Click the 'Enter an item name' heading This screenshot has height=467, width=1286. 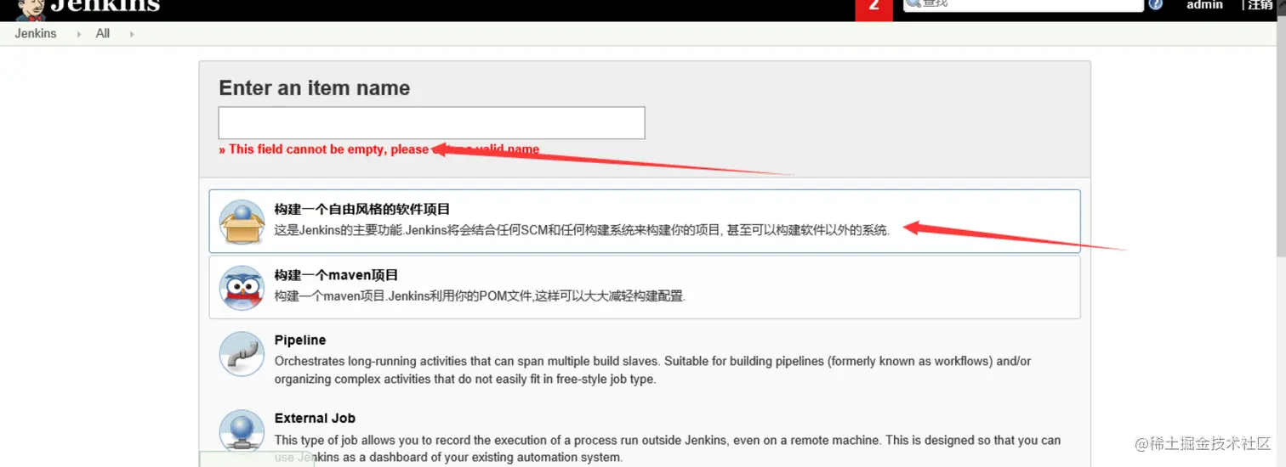(314, 88)
